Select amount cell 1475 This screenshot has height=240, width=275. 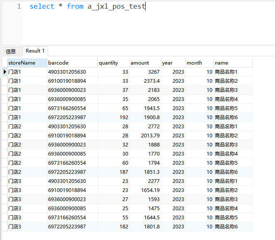pyautogui.click(x=145, y=208)
